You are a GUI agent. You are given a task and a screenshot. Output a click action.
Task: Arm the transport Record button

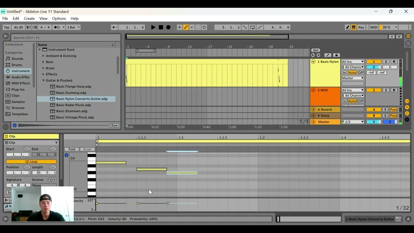click(168, 27)
